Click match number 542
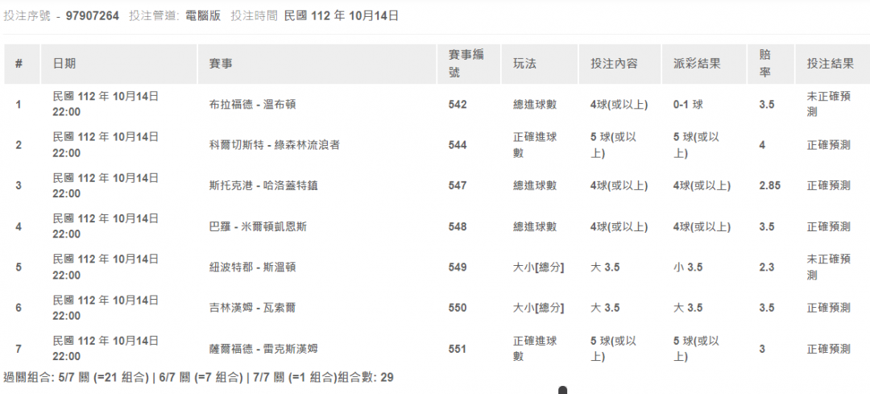Image resolution: width=870 pixels, height=394 pixels. click(458, 104)
